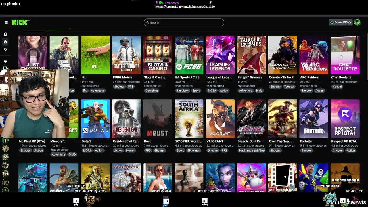Click the solid white heart sidebar icon
This screenshot has height=207, width=368.
tap(5, 62)
